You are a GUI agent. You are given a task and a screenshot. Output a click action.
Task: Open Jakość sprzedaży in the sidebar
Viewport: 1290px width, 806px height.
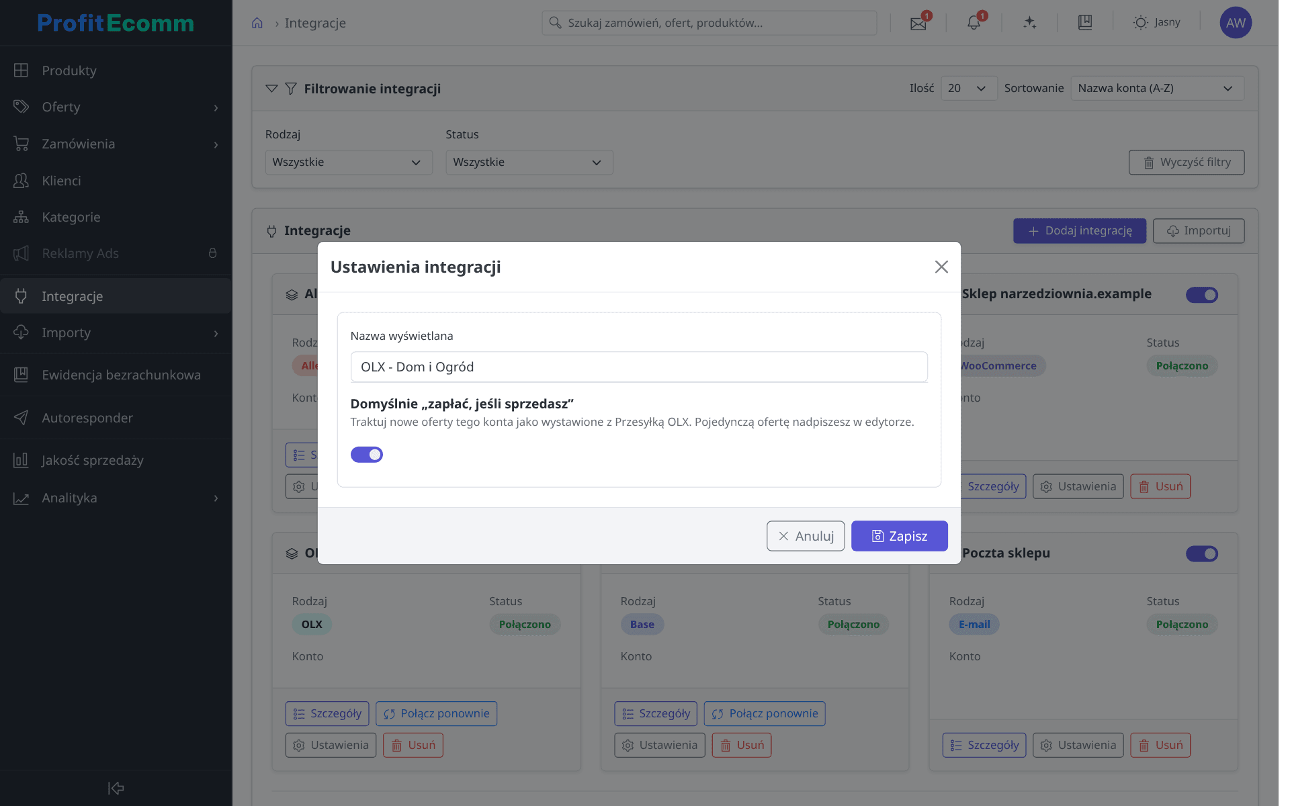tap(116, 460)
